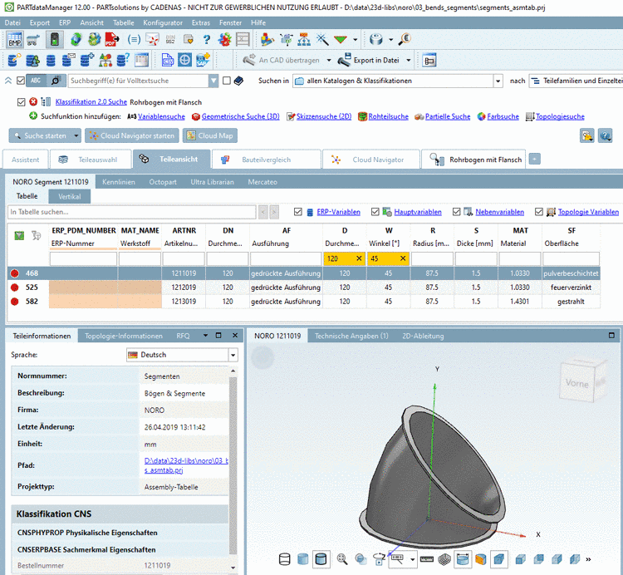Click the wireframe mesh grid icon
Screen dimensions: 623x575
click(x=444, y=559)
